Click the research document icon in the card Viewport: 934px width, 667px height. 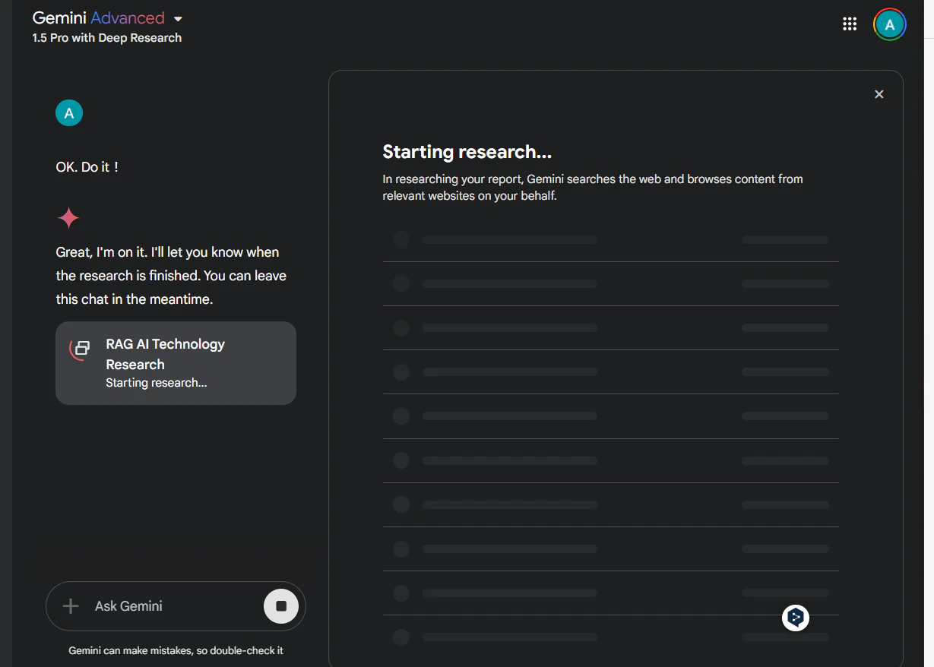(81, 348)
